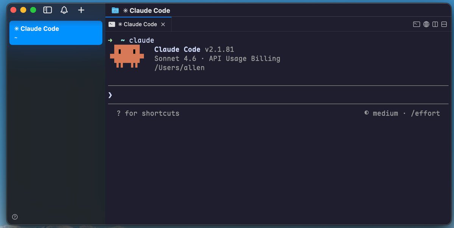454x228 pixels.
Task: Open help question mark icon in sidebar
Action: pyautogui.click(x=15, y=217)
